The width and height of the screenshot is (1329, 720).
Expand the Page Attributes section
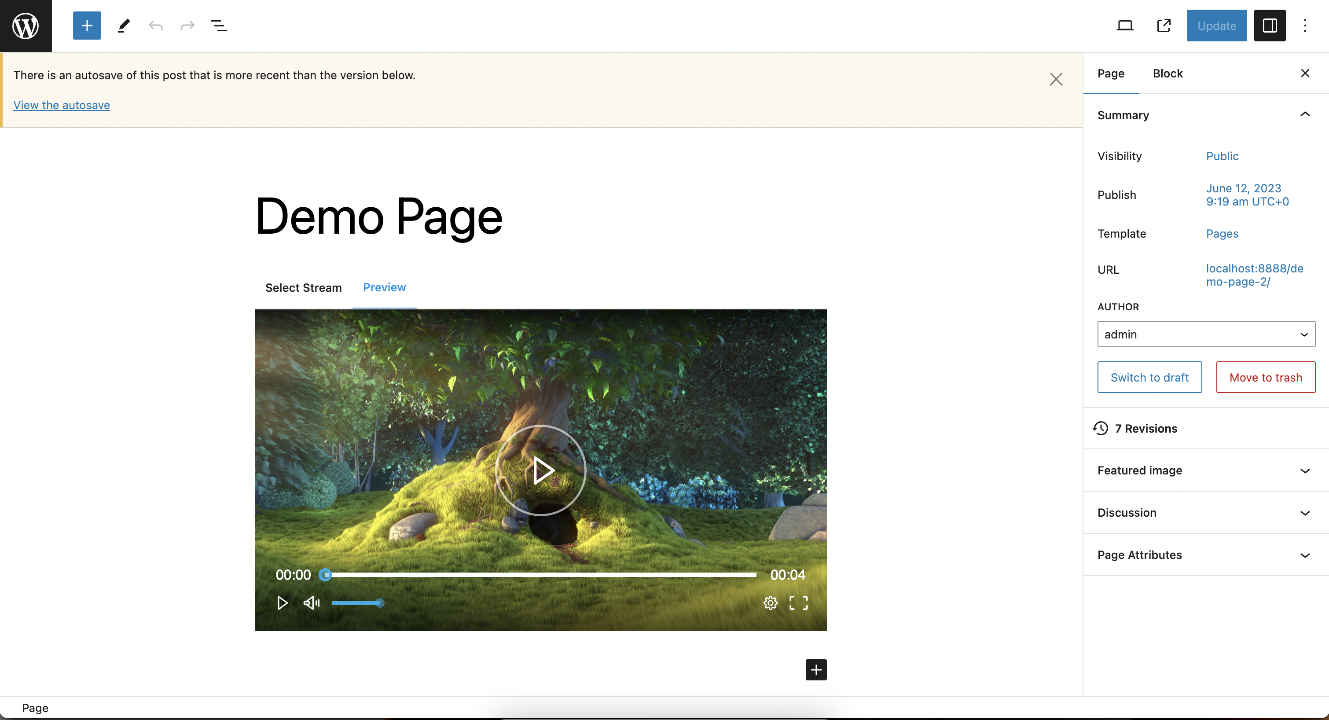click(1206, 555)
